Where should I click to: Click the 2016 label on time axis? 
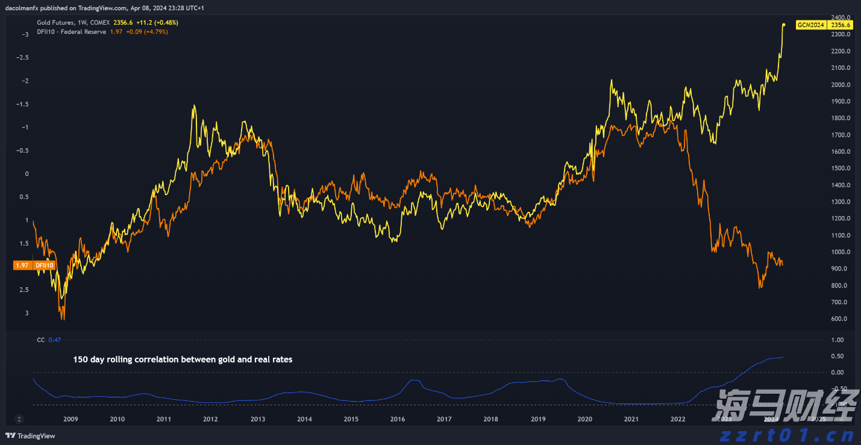pyautogui.click(x=397, y=419)
